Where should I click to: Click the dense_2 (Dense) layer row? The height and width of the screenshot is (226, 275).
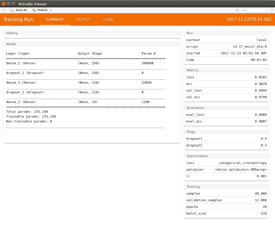86,82
